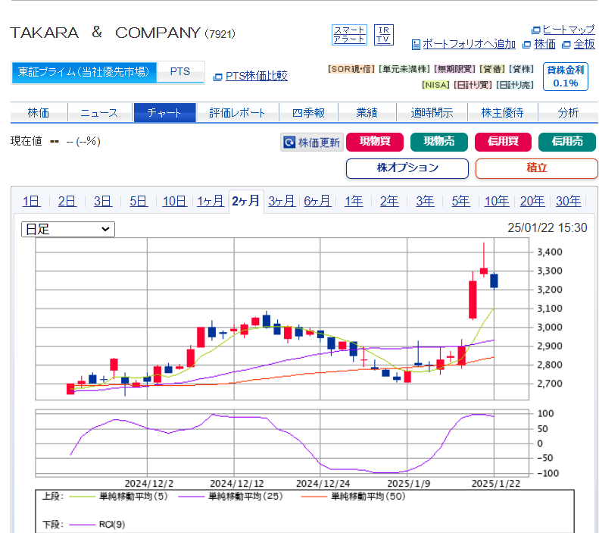Select the 東証プライム market toggle
This screenshot has height=533, width=599.
[x=85, y=72]
